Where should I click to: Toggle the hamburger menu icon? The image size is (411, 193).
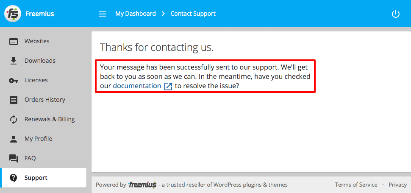[x=103, y=14]
